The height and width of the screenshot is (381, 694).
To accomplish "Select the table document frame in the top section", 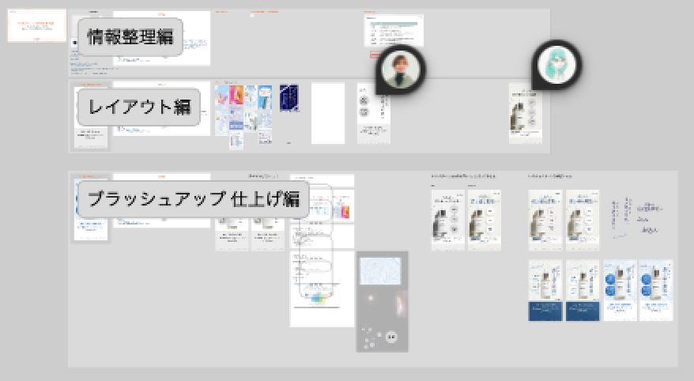I will 394,30.
